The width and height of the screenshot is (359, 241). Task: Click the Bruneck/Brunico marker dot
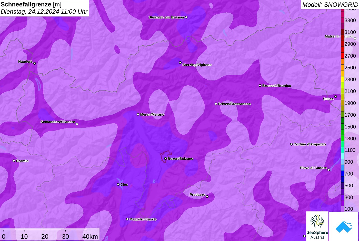pos(260,86)
